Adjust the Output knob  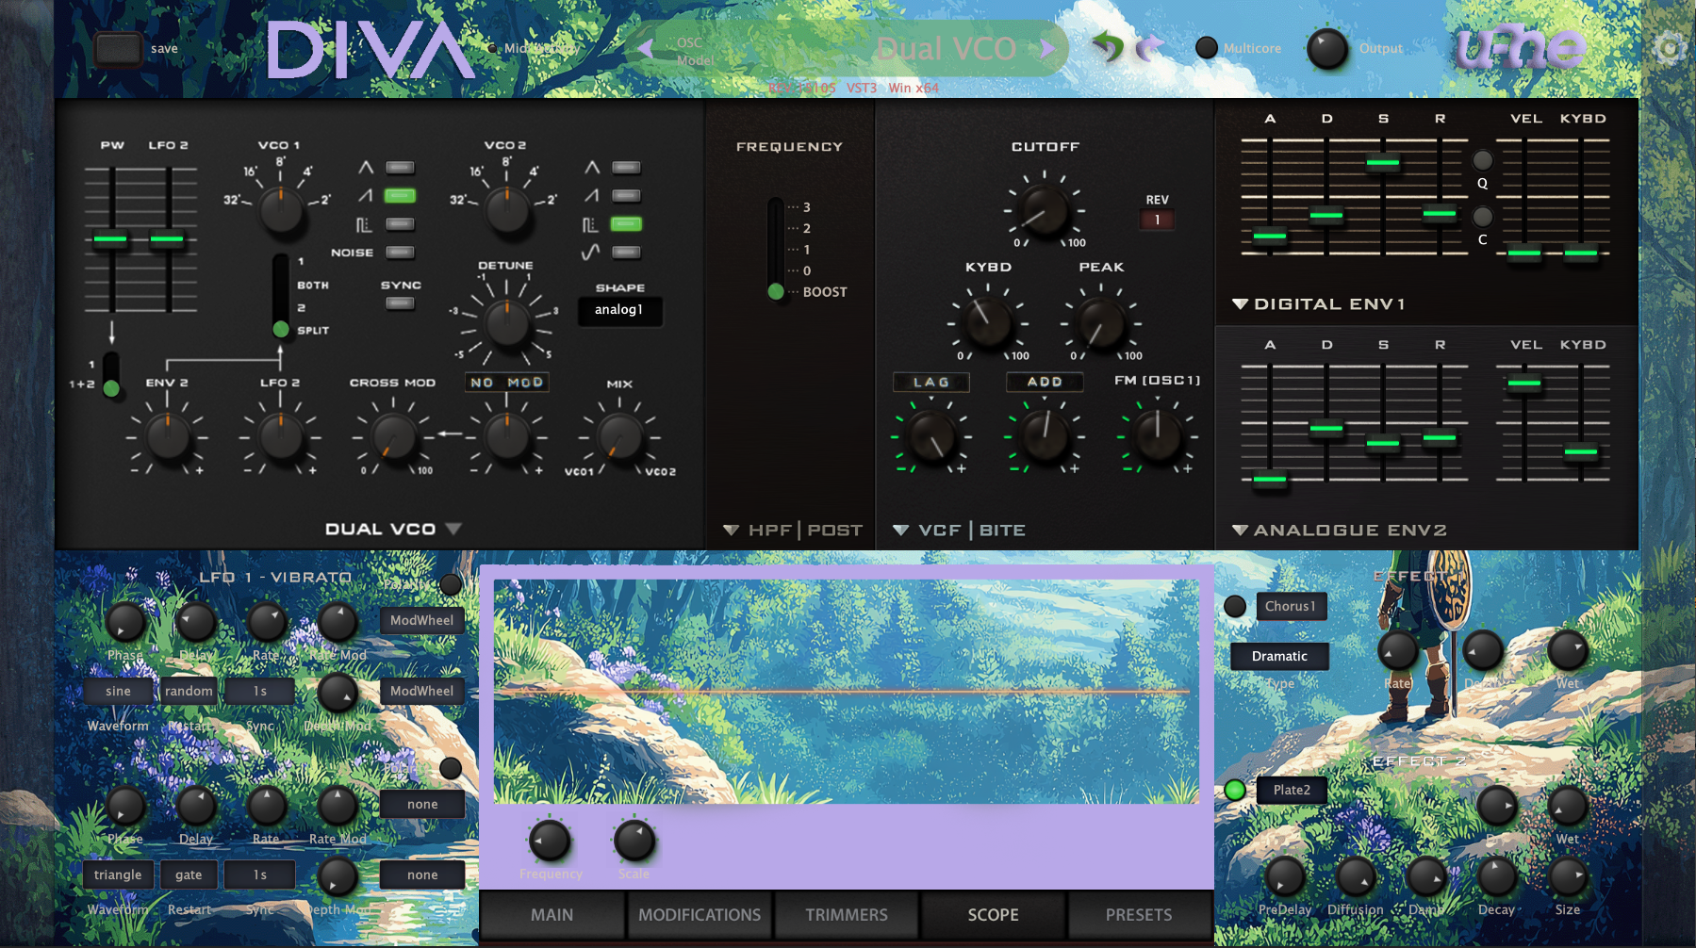tap(1326, 49)
